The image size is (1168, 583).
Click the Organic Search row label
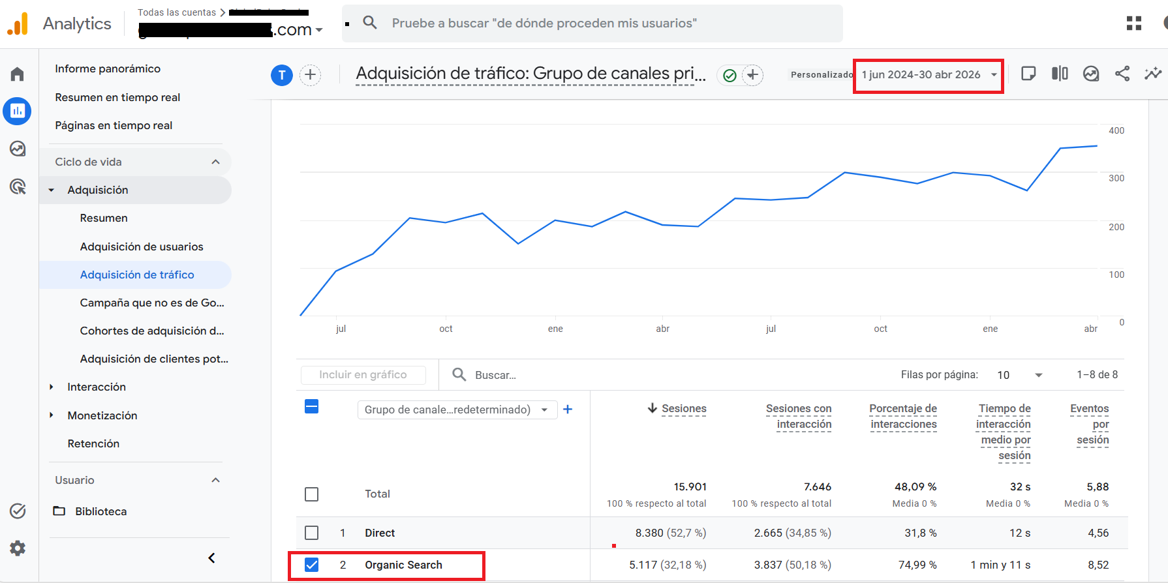(403, 565)
